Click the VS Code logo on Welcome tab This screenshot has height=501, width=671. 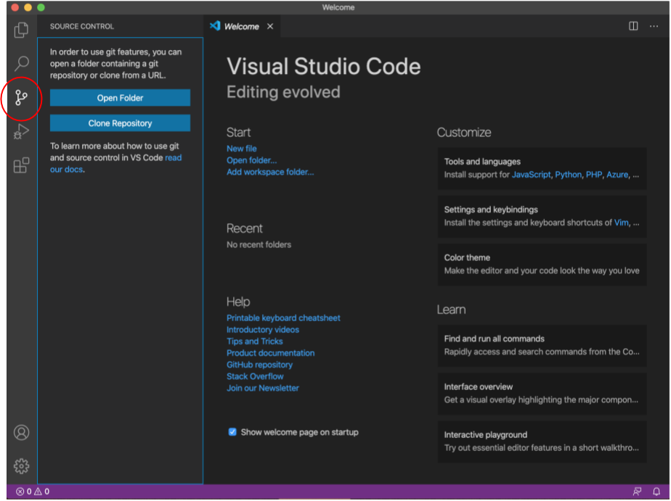(215, 26)
